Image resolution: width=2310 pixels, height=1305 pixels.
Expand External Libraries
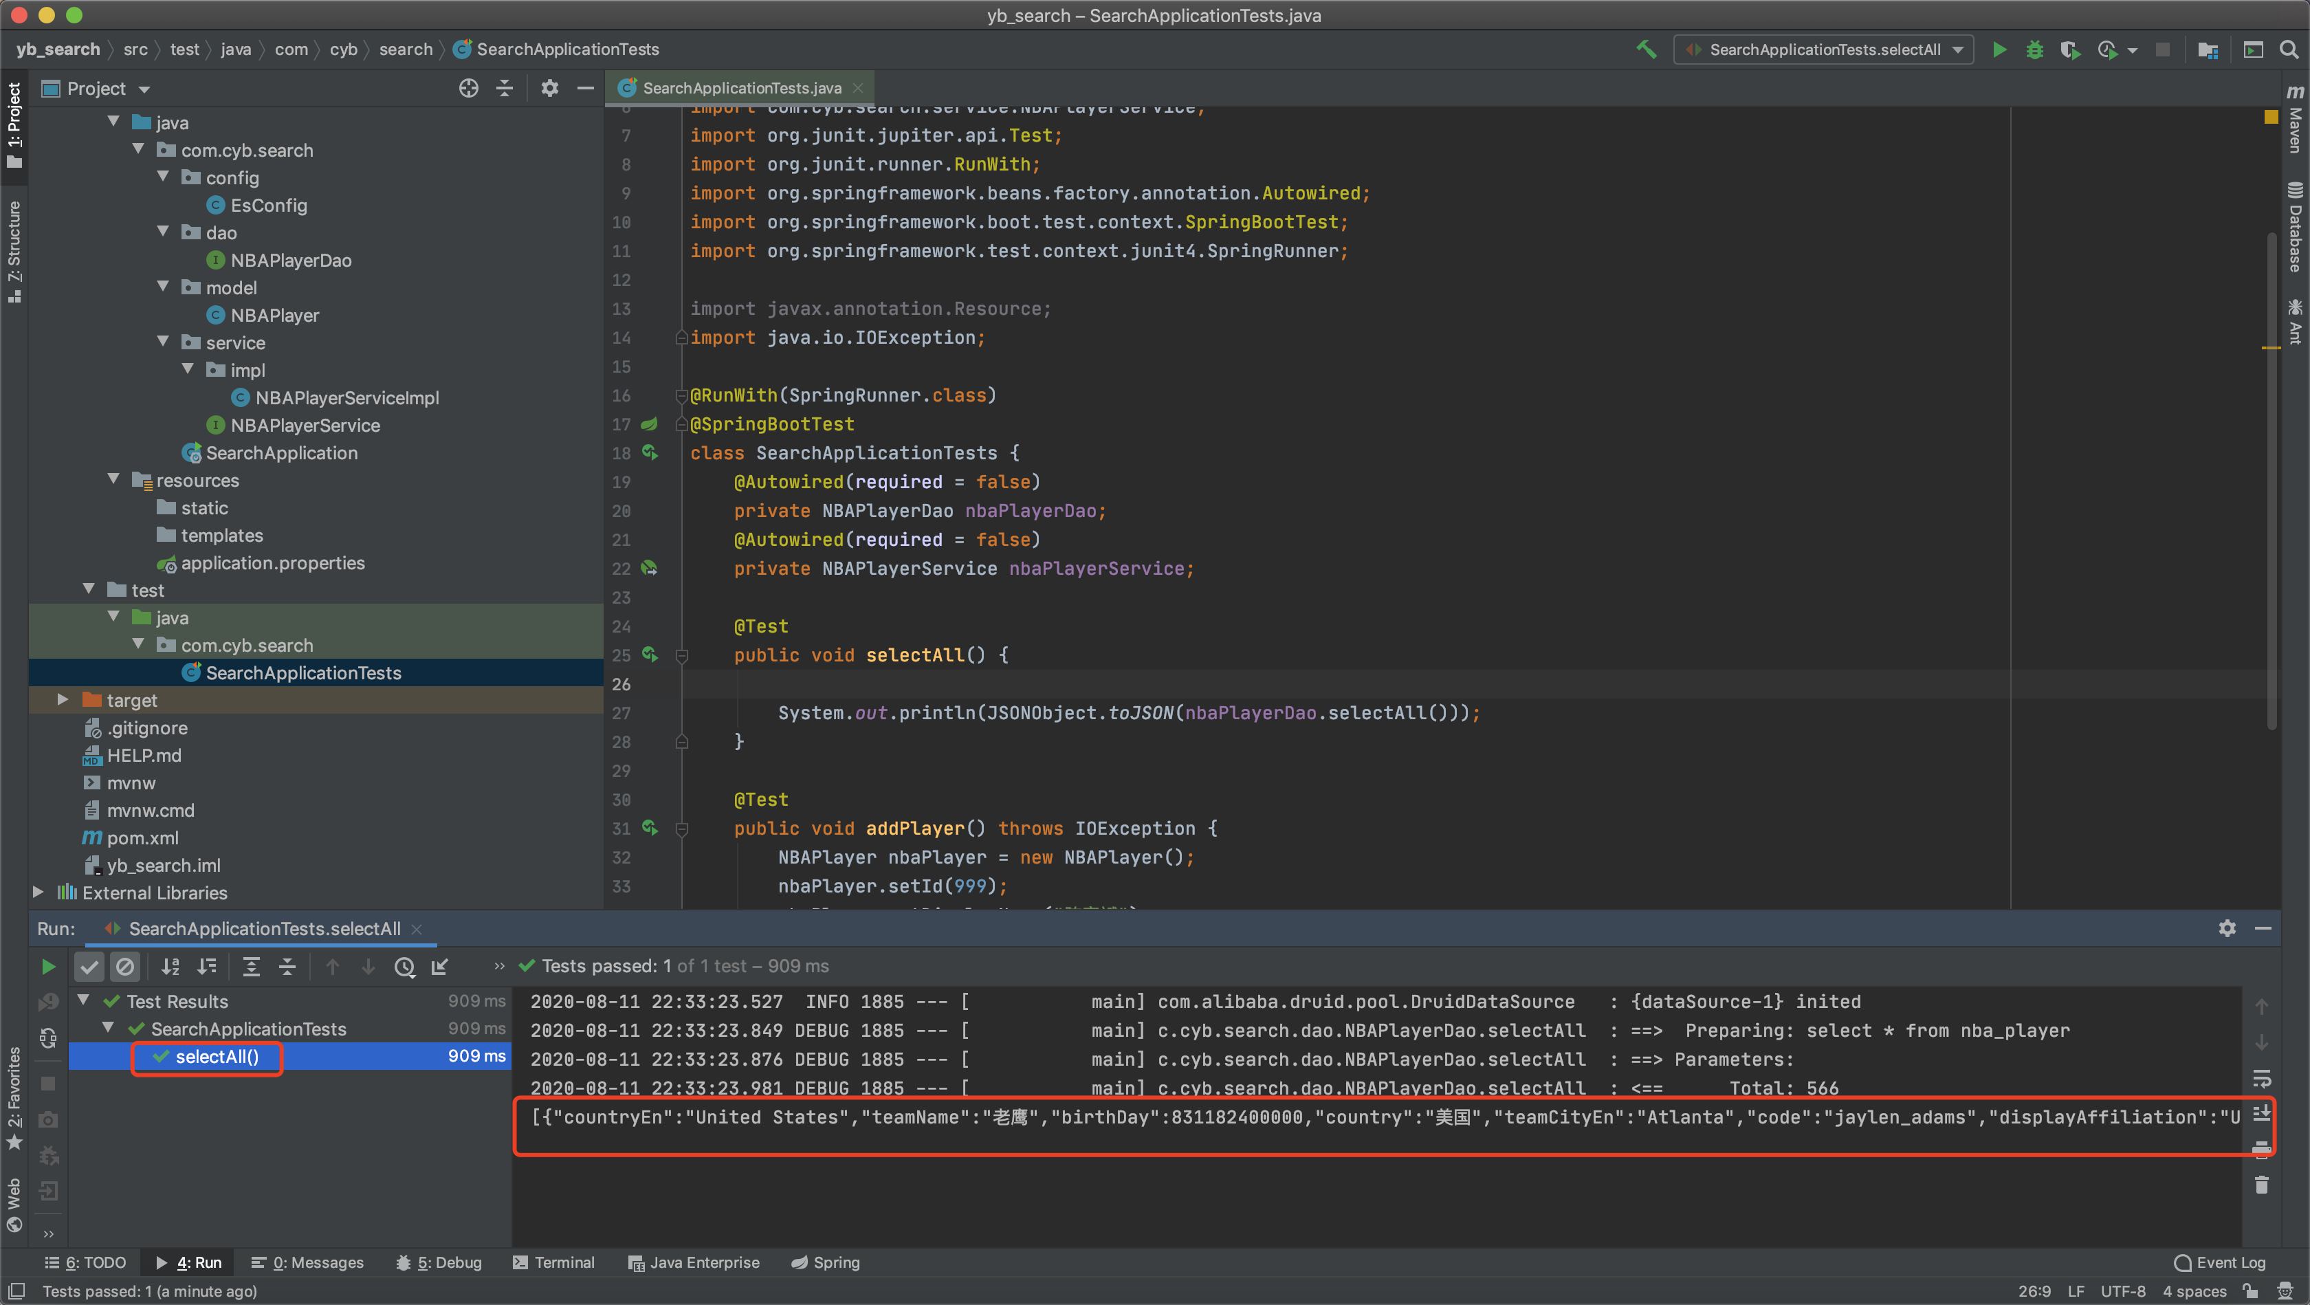click(x=38, y=892)
